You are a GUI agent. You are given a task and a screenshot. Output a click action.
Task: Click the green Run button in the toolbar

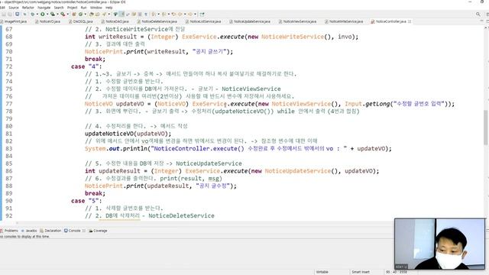[x=43, y=14]
